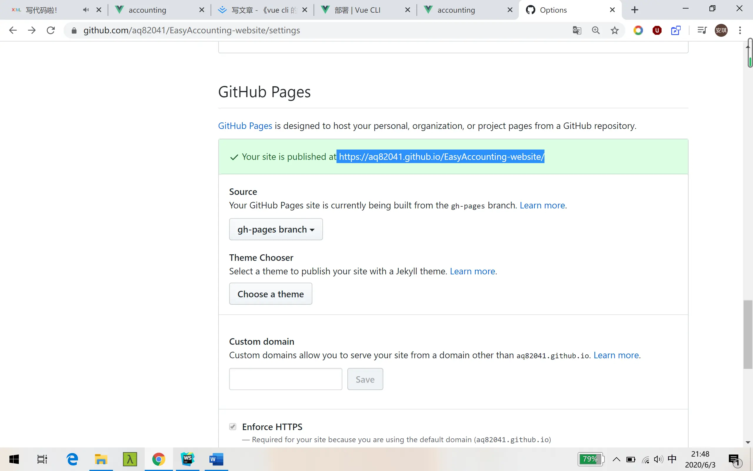753x471 pixels.
Task: Show hidden system tray icons chevron
Action: click(x=616, y=459)
